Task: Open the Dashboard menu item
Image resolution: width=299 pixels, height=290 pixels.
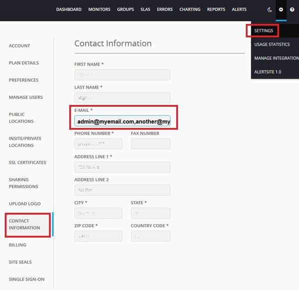Action: [x=69, y=9]
